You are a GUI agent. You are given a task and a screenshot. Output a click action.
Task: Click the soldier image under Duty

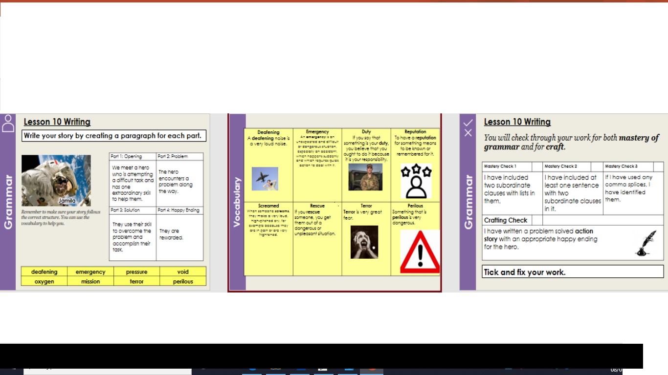[x=365, y=177]
